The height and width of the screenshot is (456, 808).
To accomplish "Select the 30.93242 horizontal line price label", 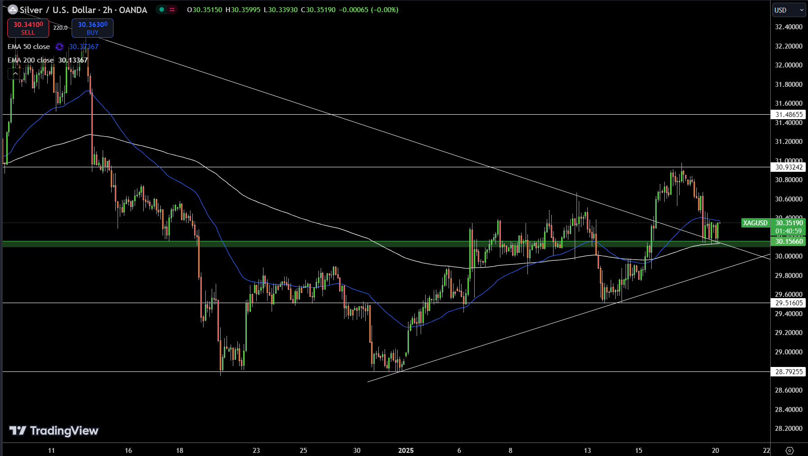I will 789,167.
